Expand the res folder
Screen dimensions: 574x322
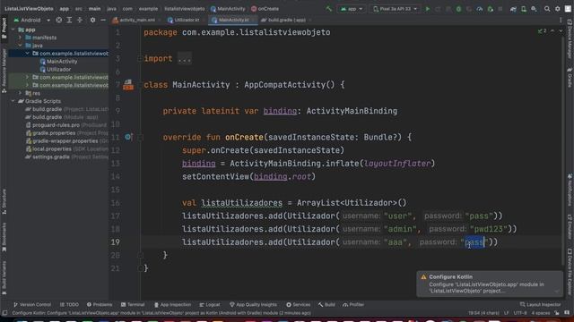click(x=21, y=93)
